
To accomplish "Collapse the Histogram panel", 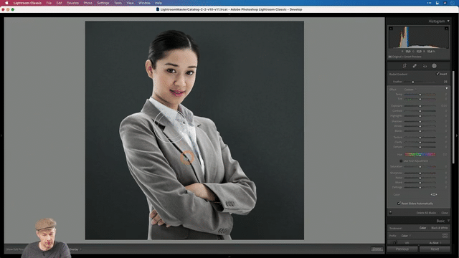I will point(448,21).
